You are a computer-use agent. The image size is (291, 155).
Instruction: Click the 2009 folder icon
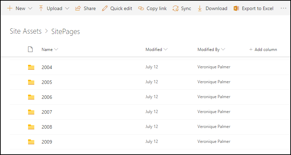31,141
